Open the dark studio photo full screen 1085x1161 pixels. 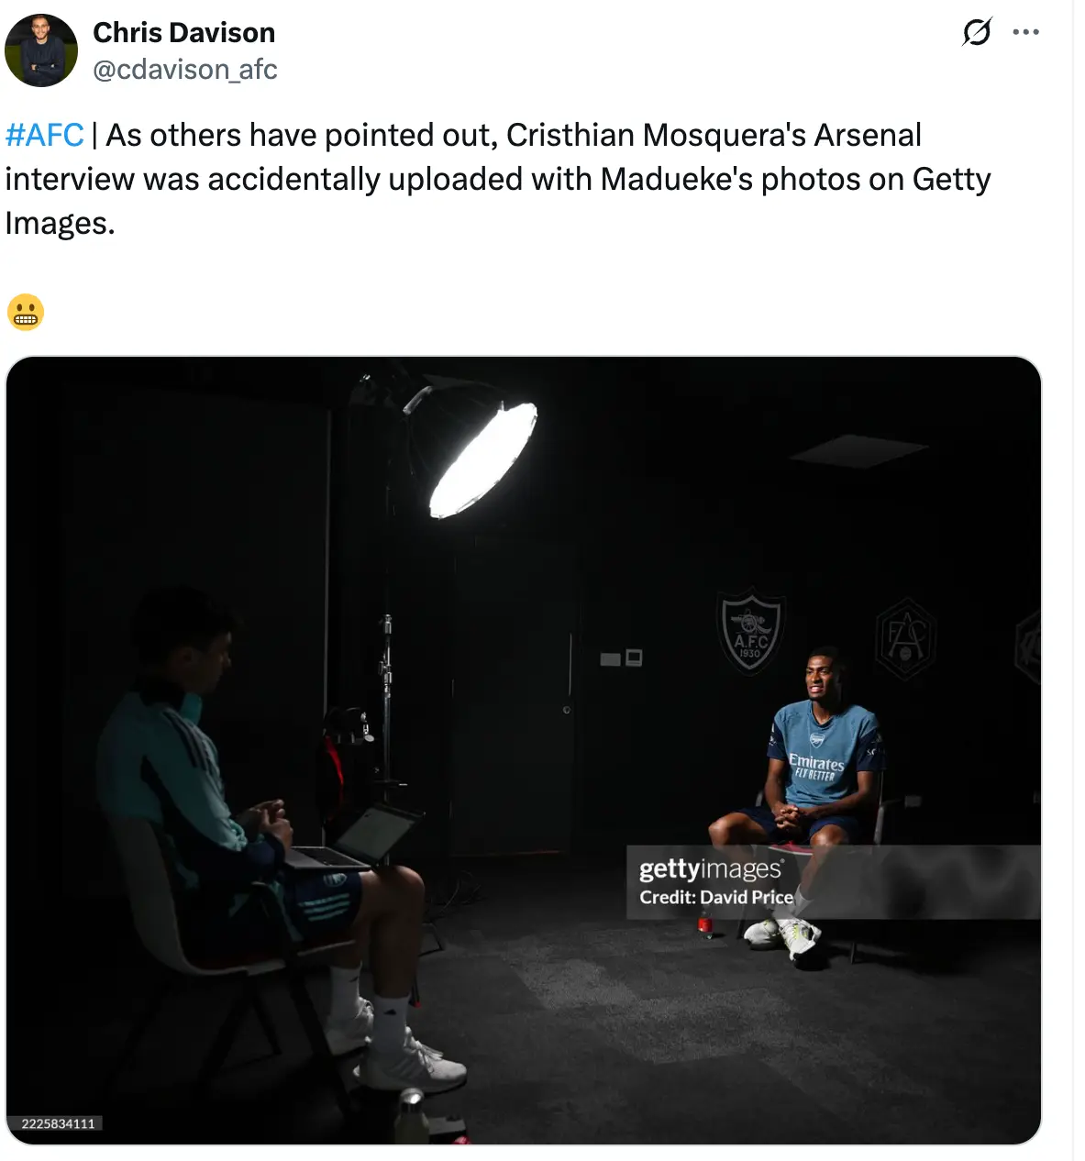(x=527, y=752)
